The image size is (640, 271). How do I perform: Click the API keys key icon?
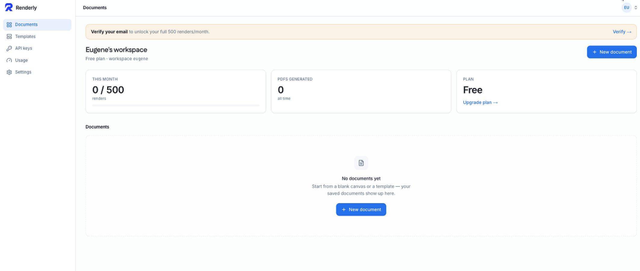(9, 48)
